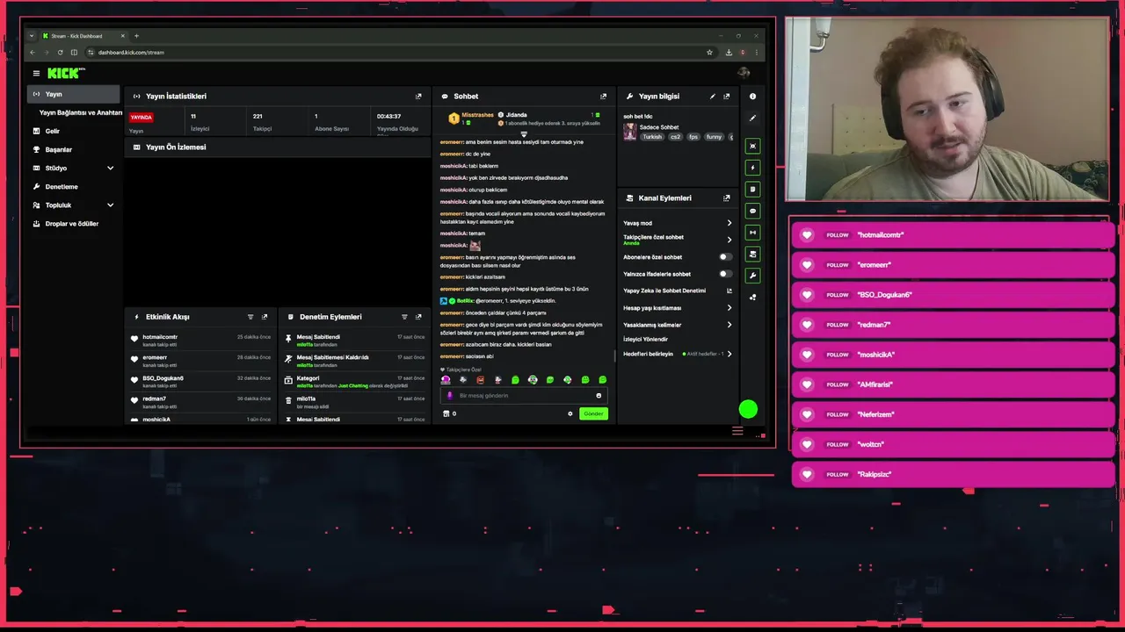Open the hamburger menu beside the Kick logo
This screenshot has width=1125, height=632.
coord(36,74)
